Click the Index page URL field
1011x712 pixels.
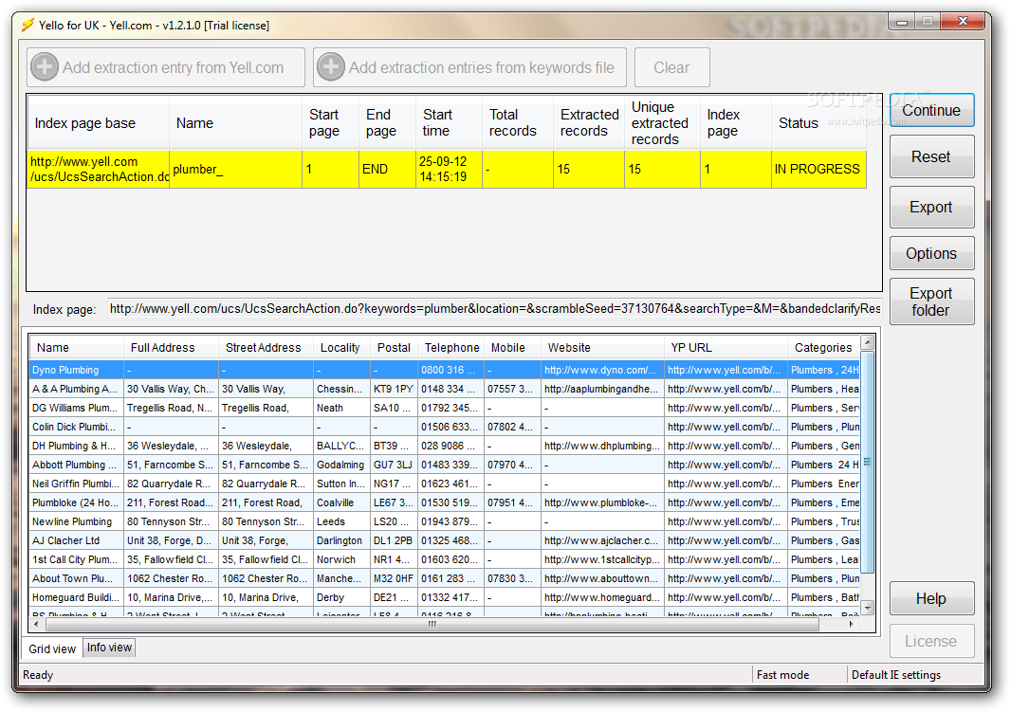coord(494,309)
